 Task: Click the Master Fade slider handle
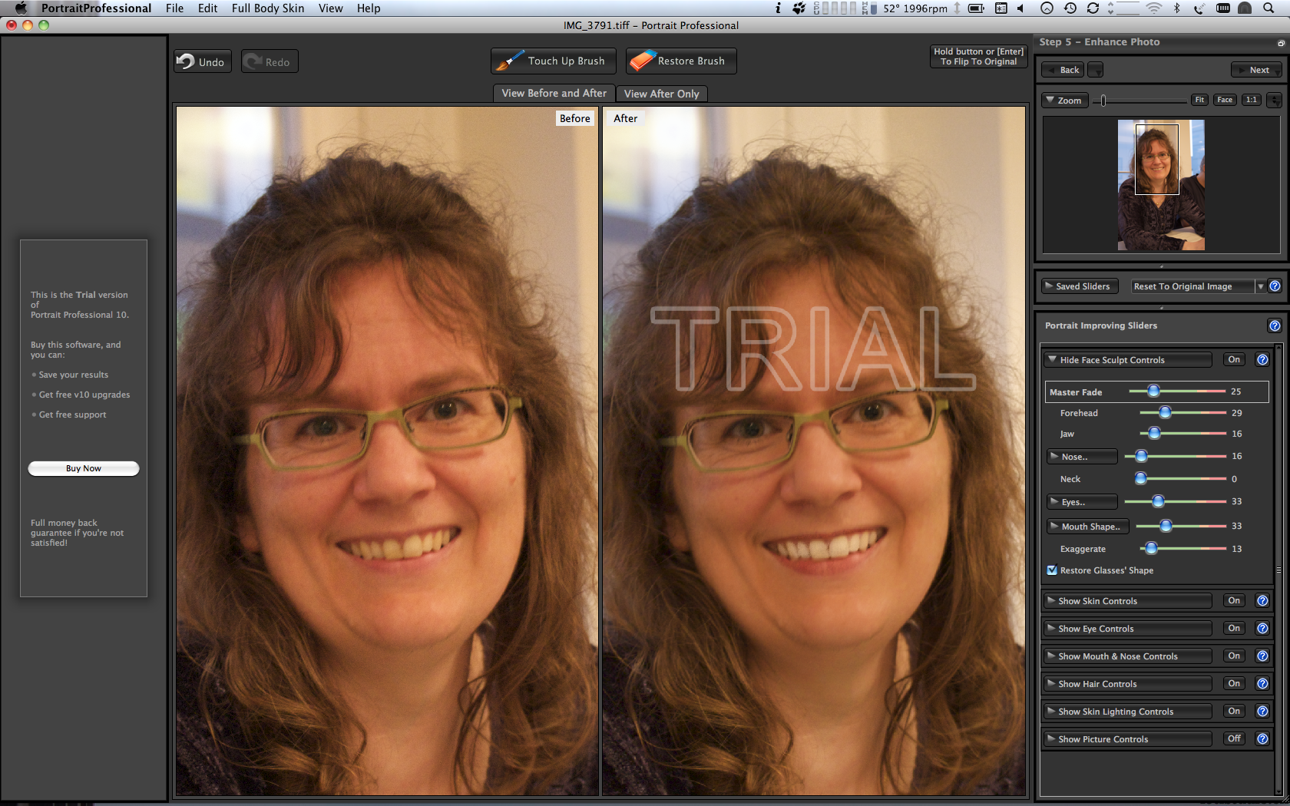pos(1153,391)
